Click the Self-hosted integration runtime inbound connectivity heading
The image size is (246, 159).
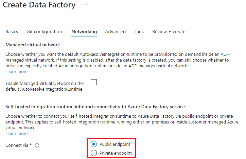[x=95, y=107]
